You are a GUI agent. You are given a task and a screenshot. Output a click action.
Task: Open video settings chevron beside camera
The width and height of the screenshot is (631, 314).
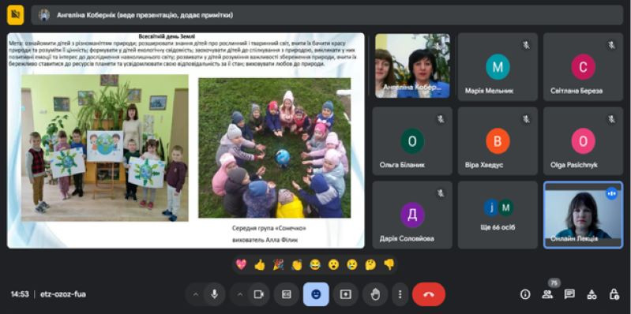[240, 294]
